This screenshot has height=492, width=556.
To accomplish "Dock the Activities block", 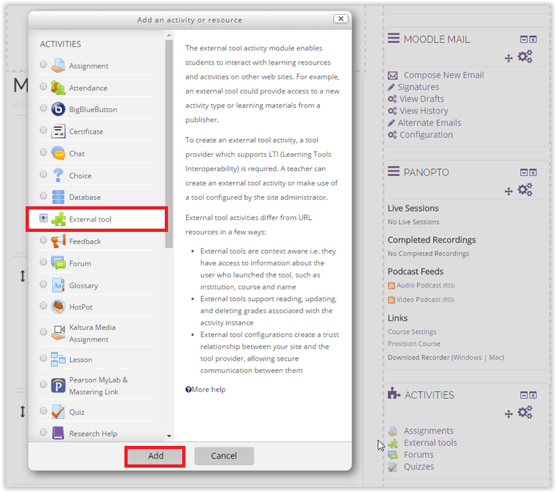I will coord(533,395).
